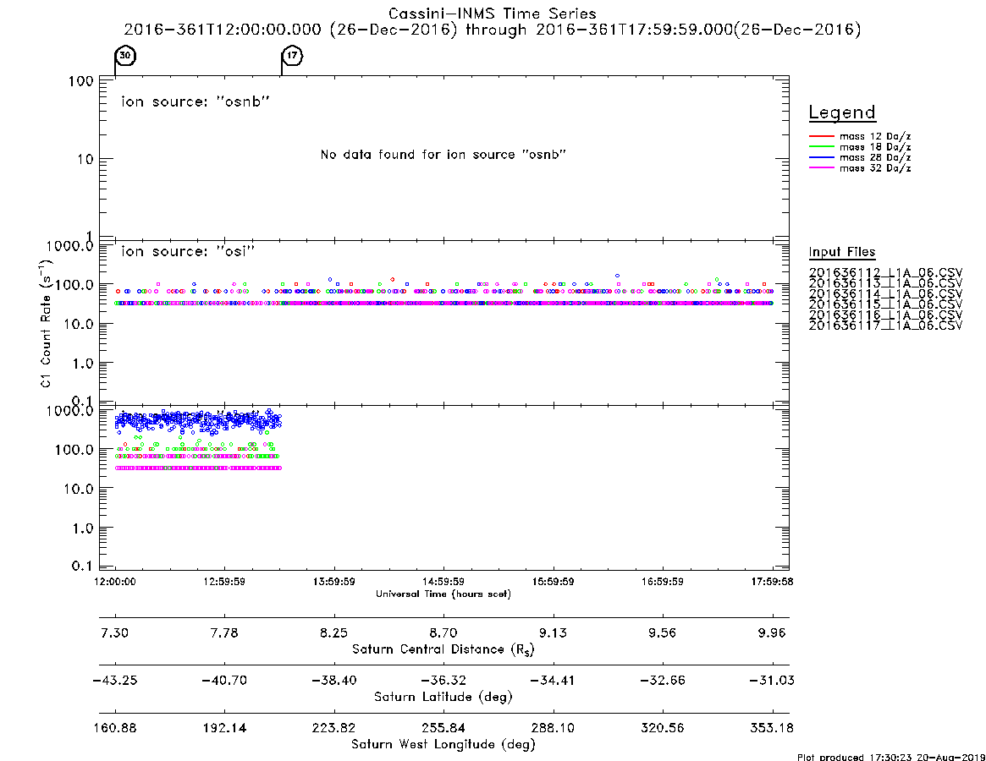This screenshot has height=761, width=986.
Task: Click the 'Saturn Central Distance (Rs)' label
Action: click(x=443, y=649)
